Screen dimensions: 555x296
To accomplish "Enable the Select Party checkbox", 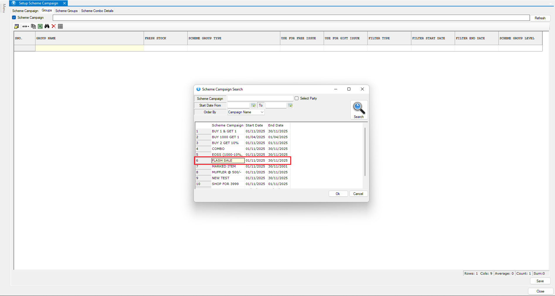I will click(x=297, y=98).
